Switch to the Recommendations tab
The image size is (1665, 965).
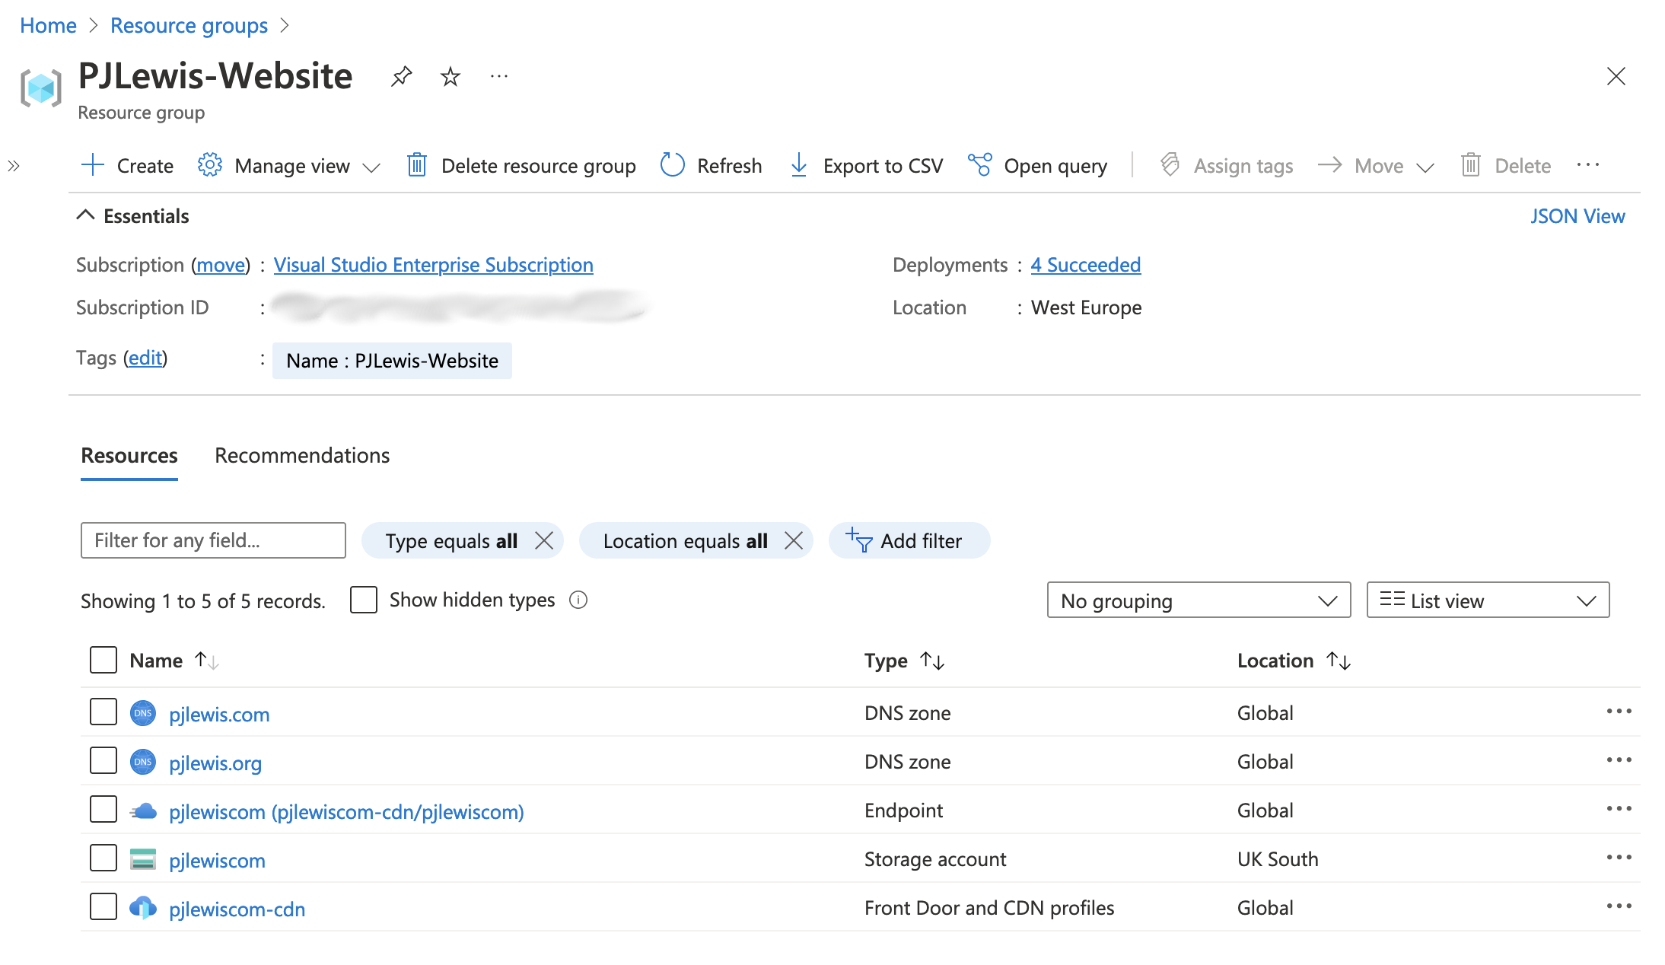click(302, 455)
